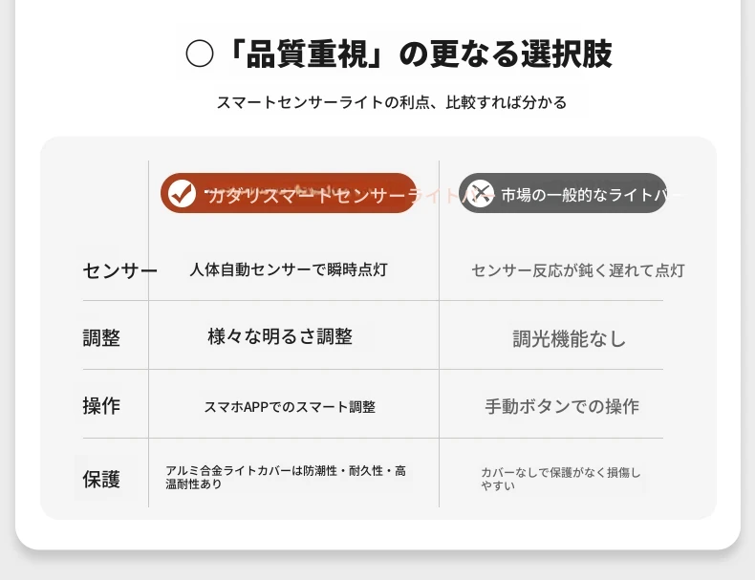The width and height of the screenshot is (755, 580).
Task: Select the gray 市場の一般的なライトバー badge
Action: (563, 193)
